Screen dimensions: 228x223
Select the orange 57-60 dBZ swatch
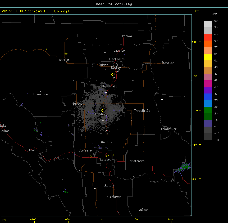(208, 44)
